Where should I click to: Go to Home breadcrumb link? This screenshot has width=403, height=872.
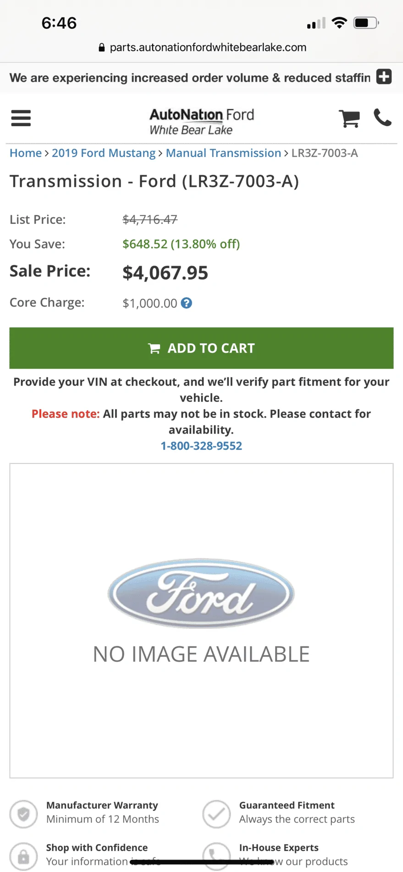[26, 153]
